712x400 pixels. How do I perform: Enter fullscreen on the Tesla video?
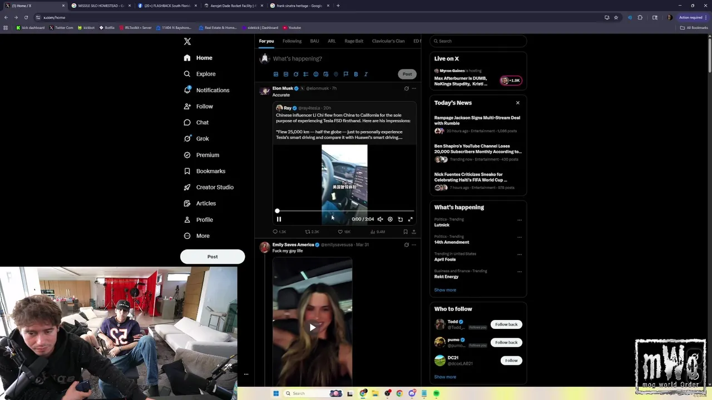411,219
